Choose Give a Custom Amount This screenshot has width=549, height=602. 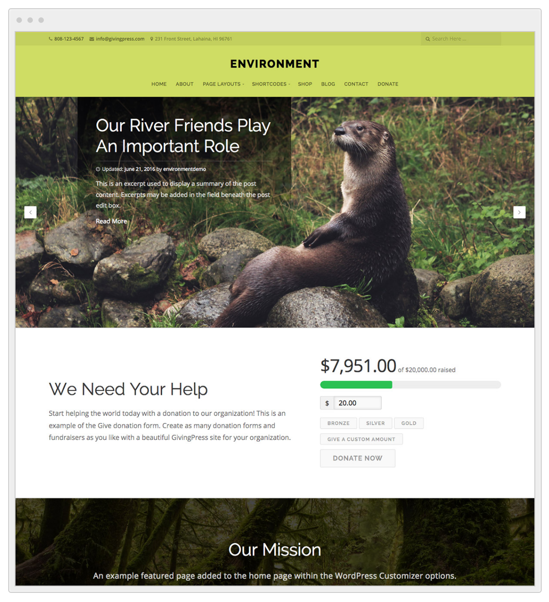point(361,439)
